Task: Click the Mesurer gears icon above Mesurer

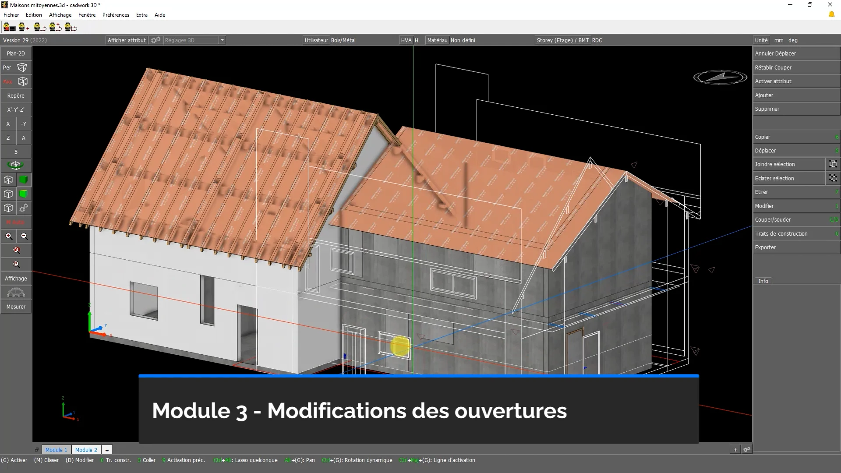Action: pyautogui.click(x=16, y=293)
